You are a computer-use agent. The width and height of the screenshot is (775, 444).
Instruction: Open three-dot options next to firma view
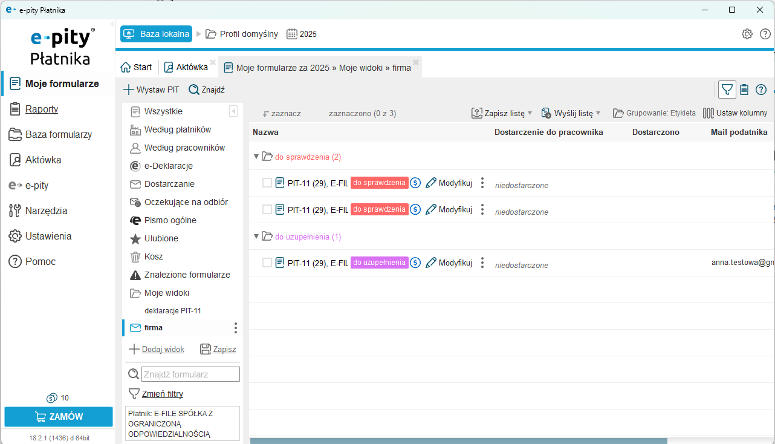coord(236,328)
